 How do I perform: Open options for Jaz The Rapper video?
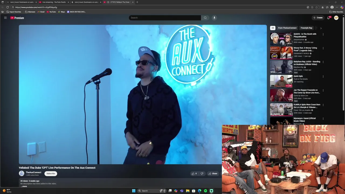[323, 91]
